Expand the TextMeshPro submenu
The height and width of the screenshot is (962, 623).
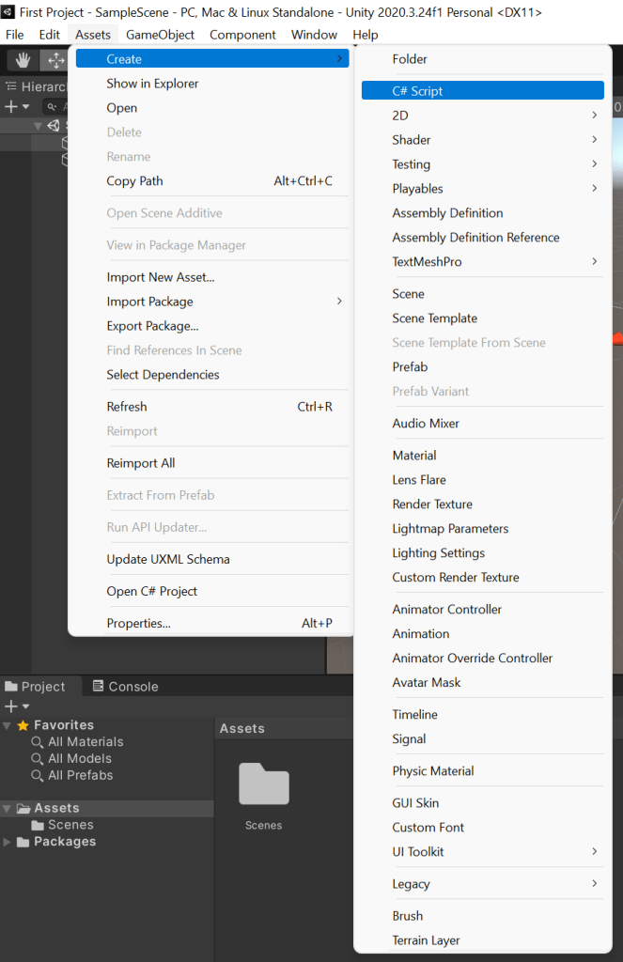pyautogui.click(x=483, y=261)
